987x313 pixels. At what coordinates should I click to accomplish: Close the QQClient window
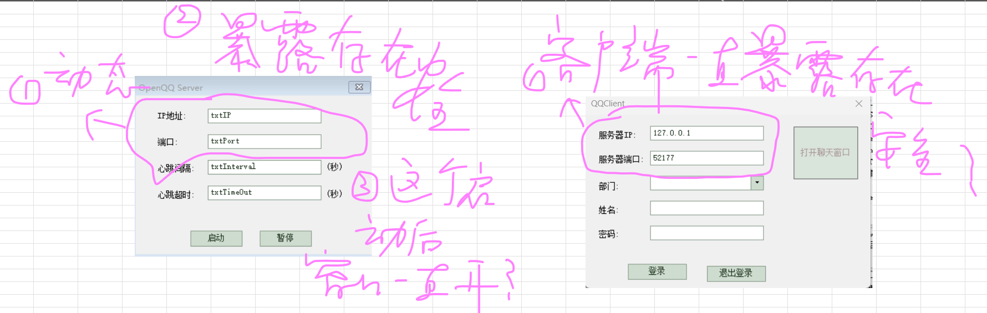859,104
